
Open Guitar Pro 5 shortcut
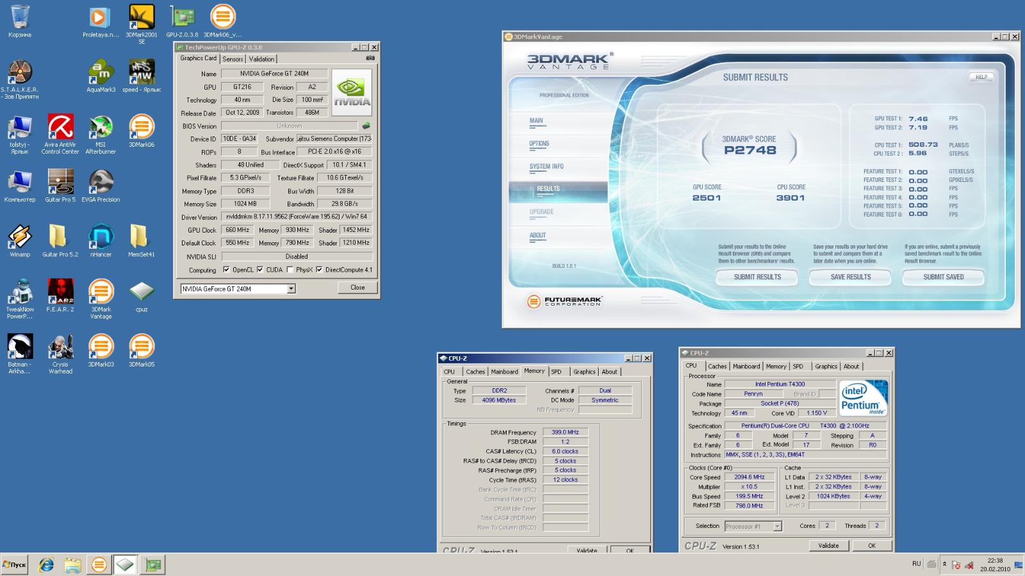60,186
